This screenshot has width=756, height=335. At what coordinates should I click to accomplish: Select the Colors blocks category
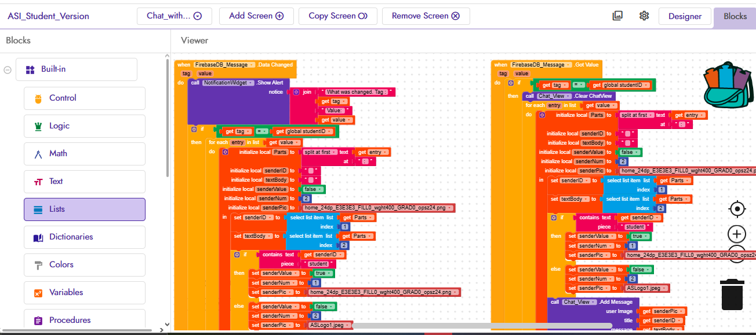click(x=85, y=265)
